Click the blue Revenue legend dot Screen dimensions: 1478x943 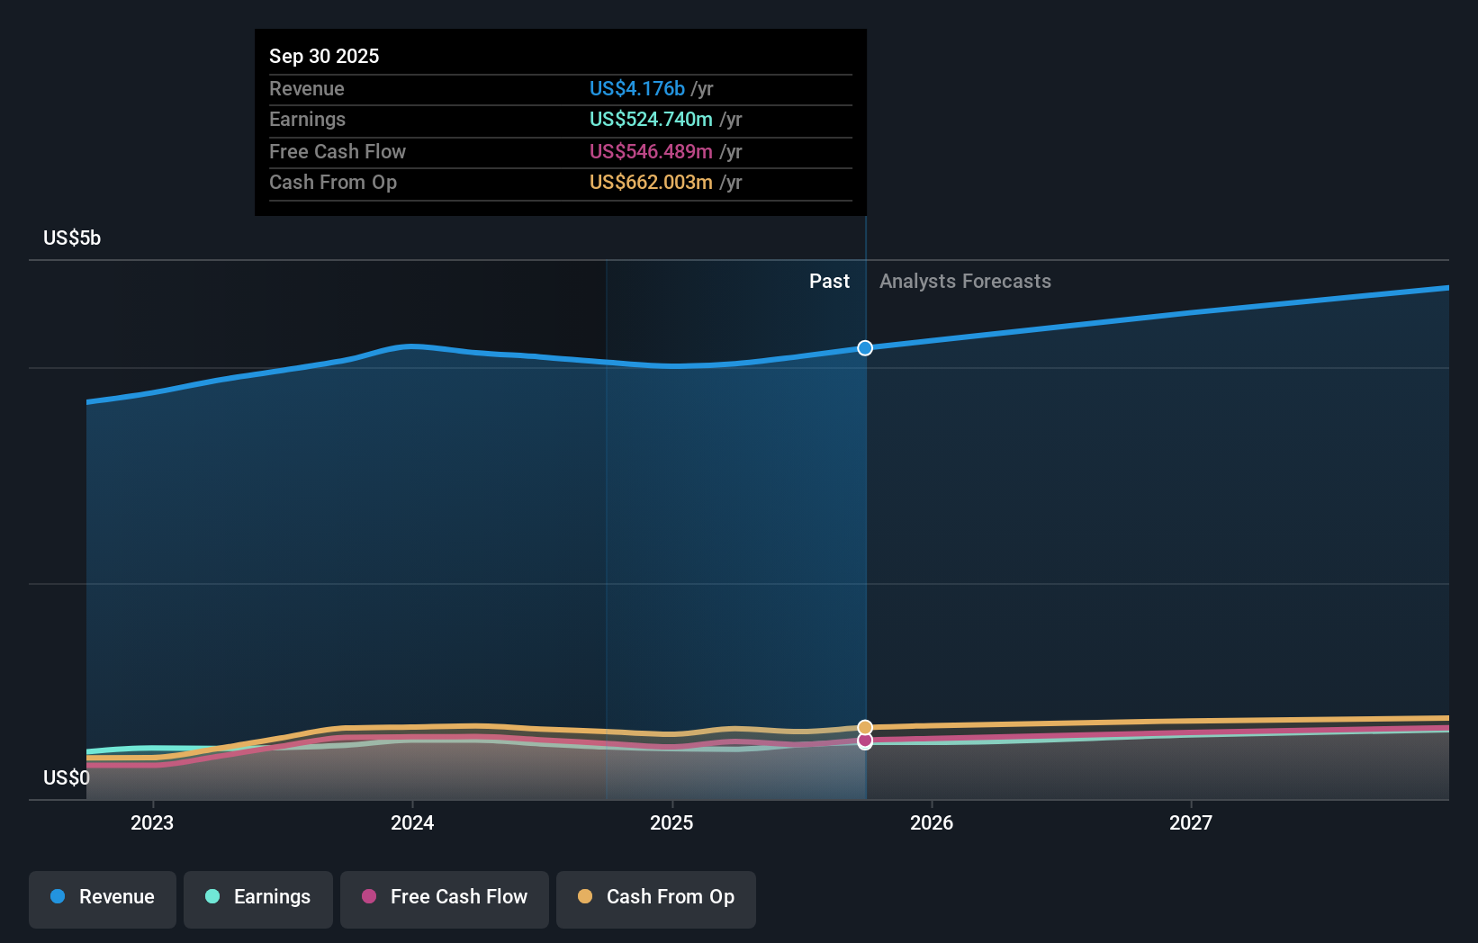pos(57,897)
